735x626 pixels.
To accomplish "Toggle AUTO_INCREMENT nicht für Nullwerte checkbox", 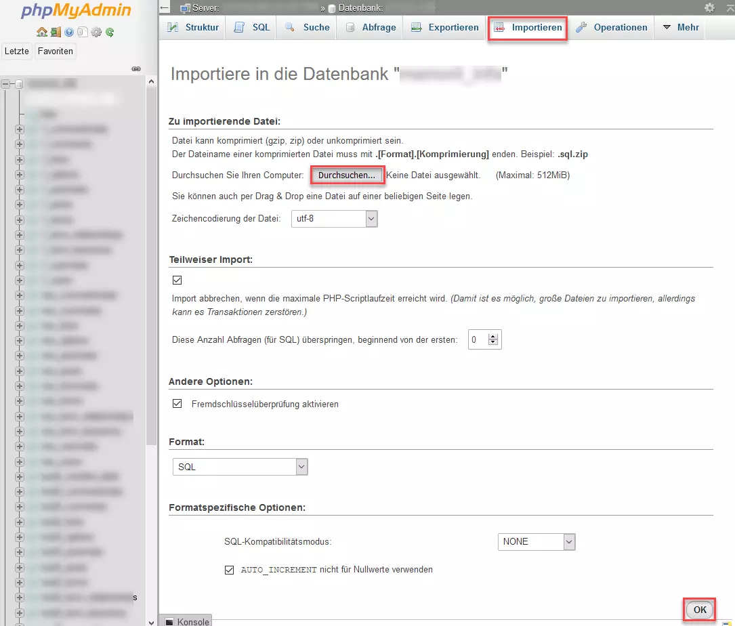I will coord(229,570).
